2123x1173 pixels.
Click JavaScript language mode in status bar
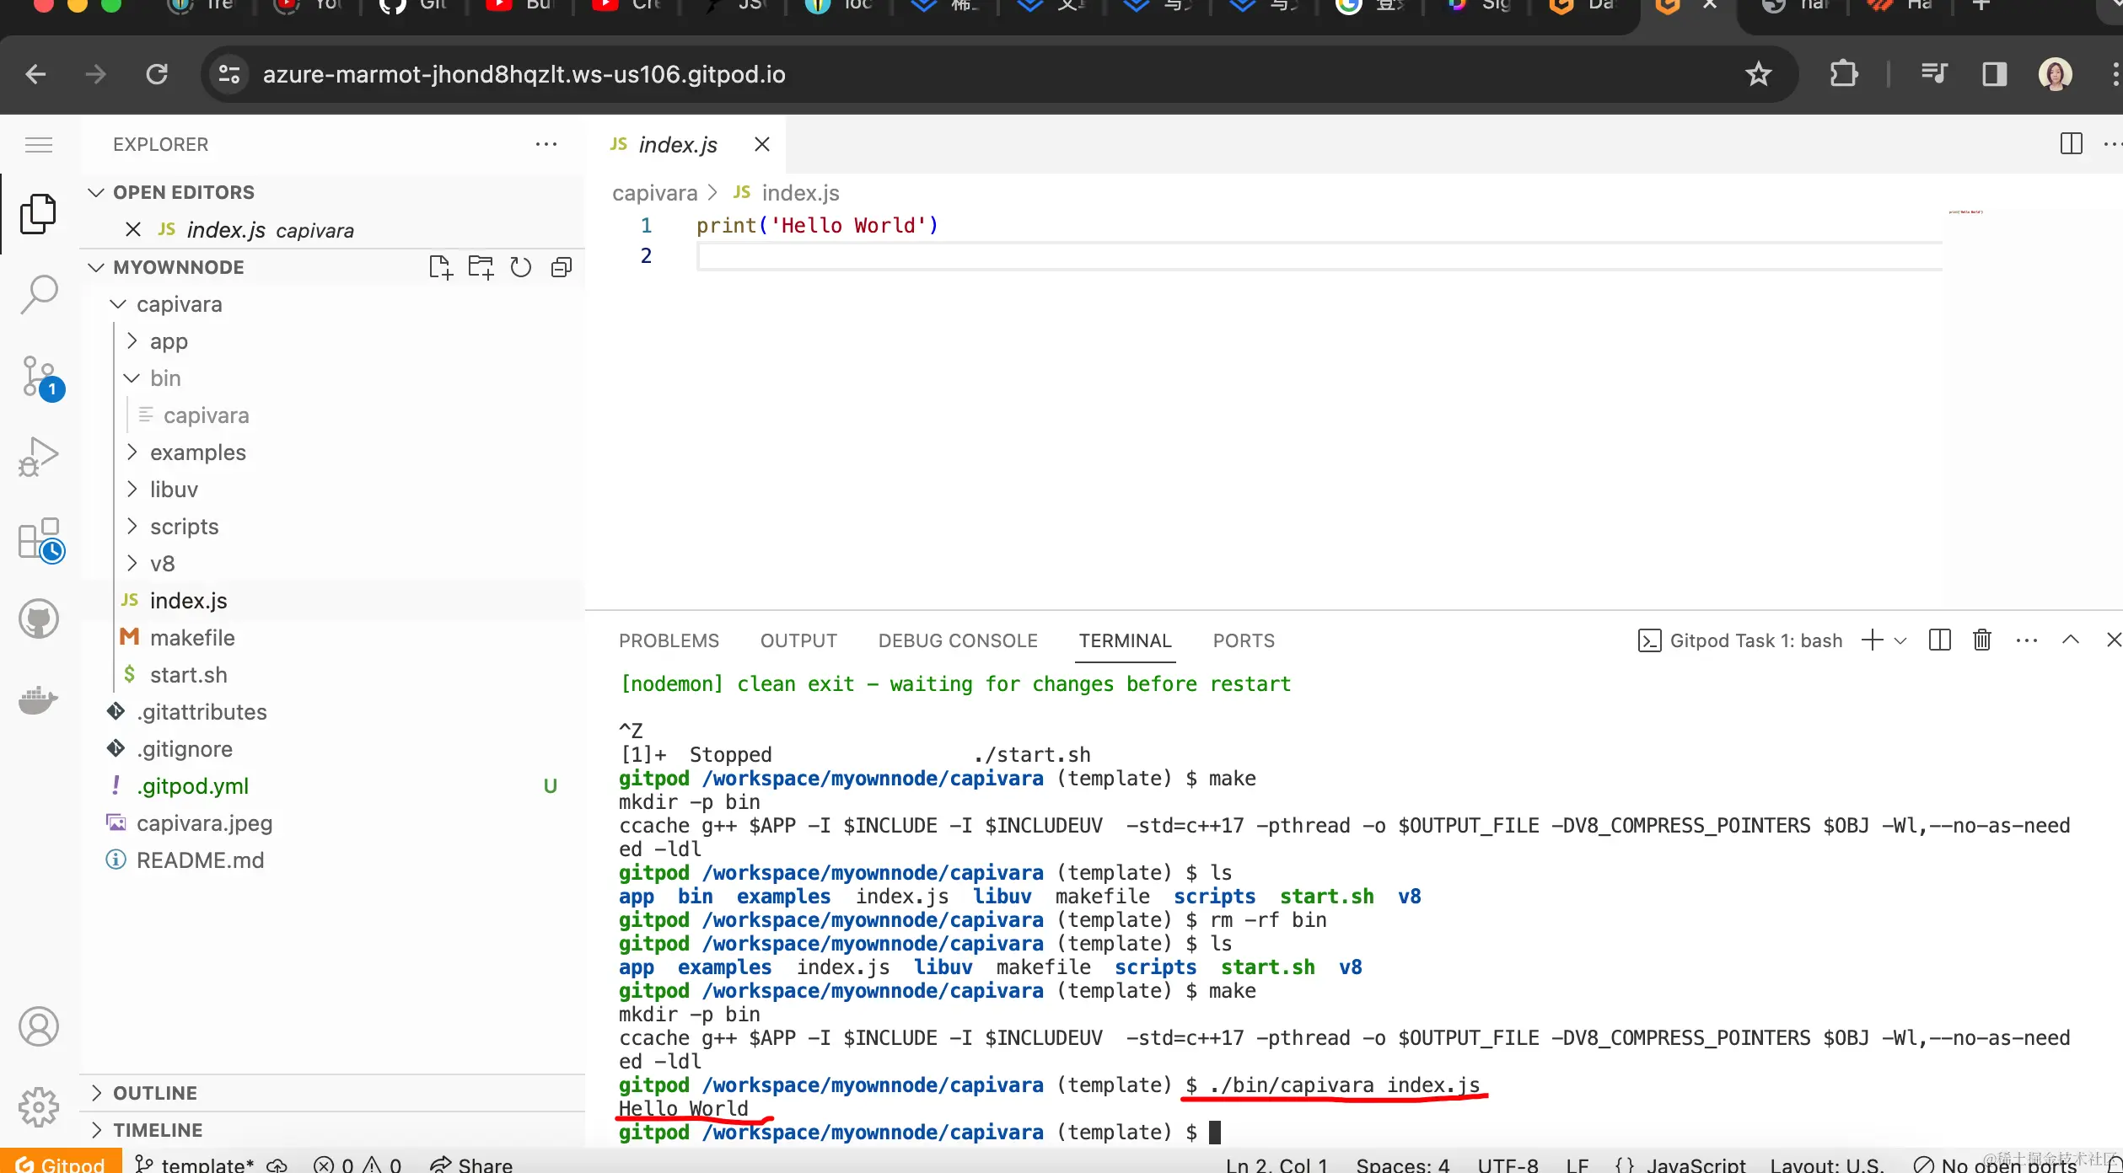1695,1165
